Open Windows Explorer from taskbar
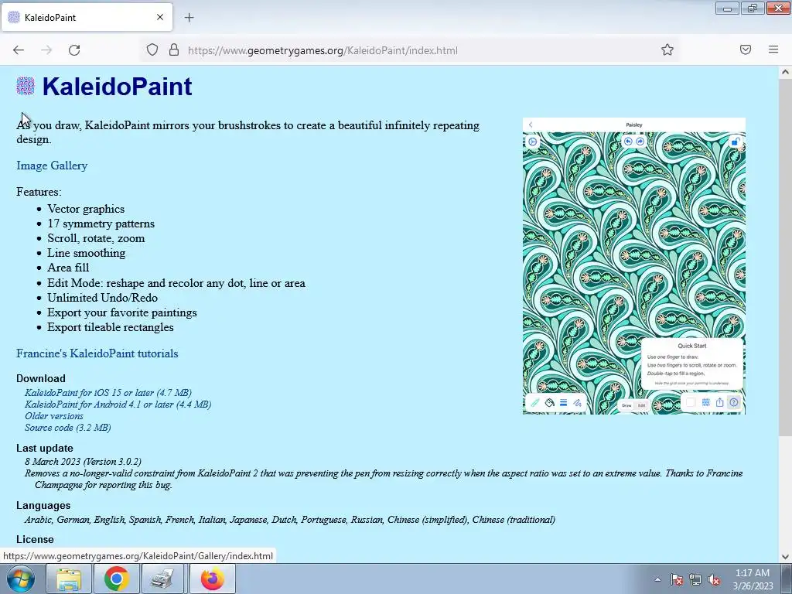 [69, 579]
